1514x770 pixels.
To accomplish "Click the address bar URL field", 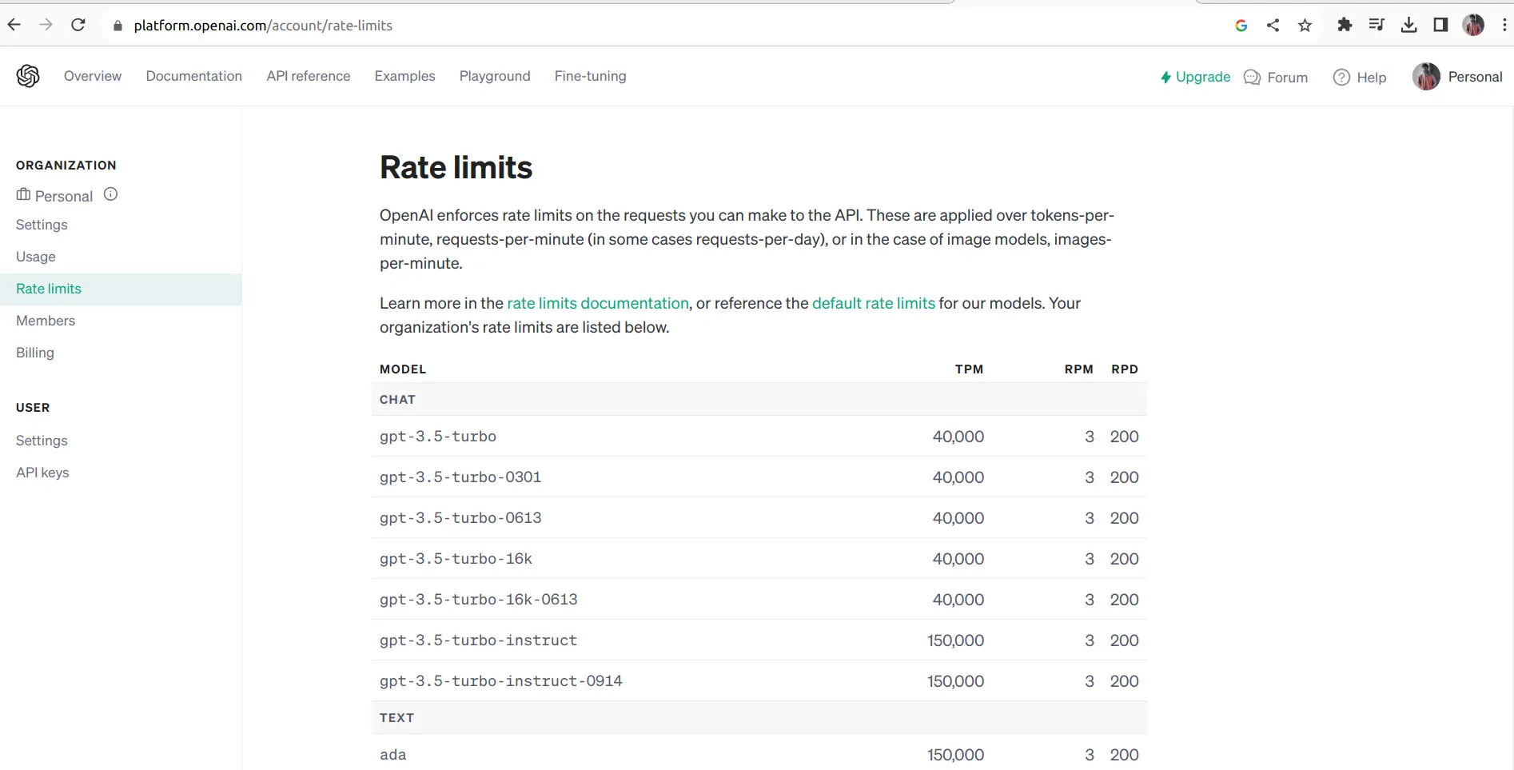I will (x=663, y=26).
